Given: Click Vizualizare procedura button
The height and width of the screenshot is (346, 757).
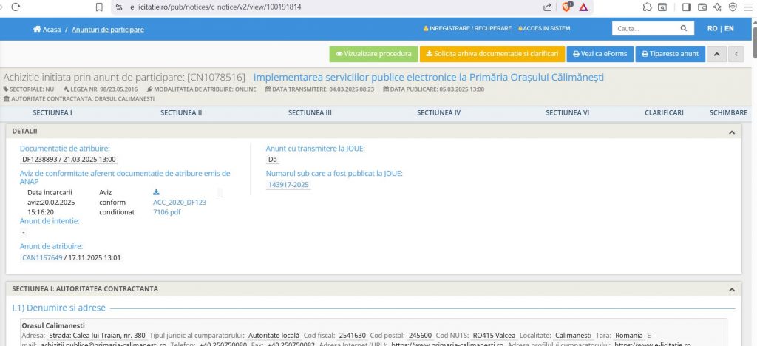Looking at the screenshot, I should click(x=373, y=54).
